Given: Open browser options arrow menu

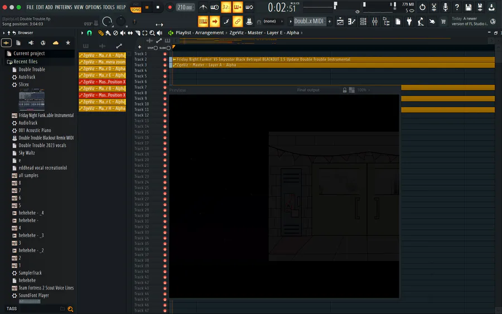Looking at the screenshot, I should (x=4, y=33).
